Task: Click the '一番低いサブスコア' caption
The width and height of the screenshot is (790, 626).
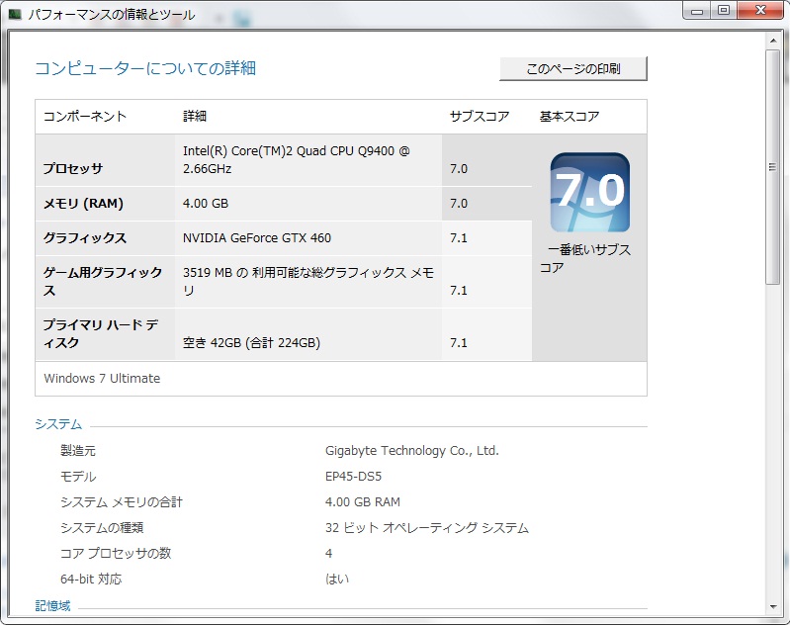Action: 585,258
